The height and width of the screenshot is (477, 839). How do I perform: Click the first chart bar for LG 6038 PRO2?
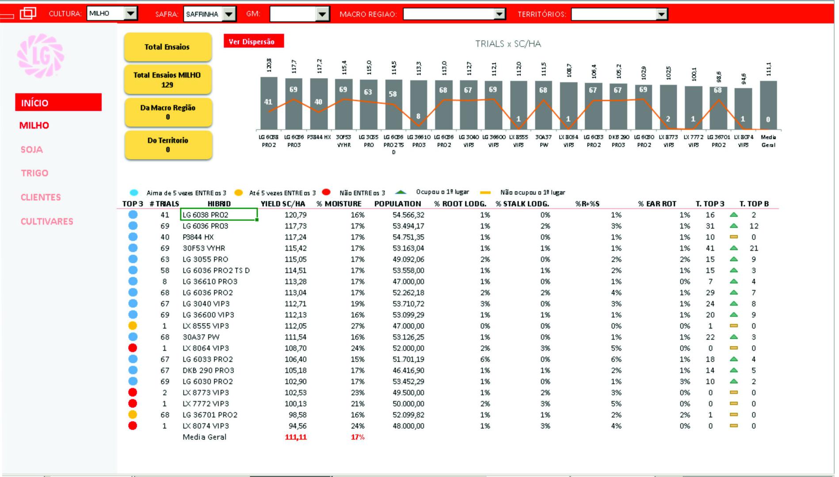coord(269,103)
